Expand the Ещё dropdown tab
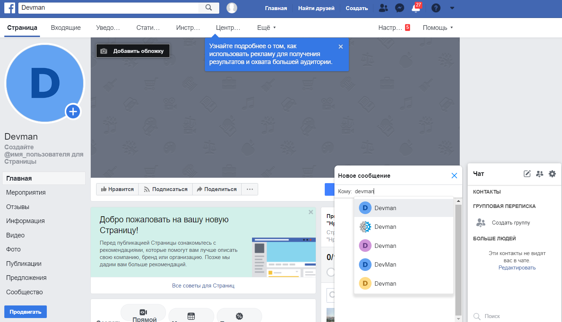Viewport: 562px width, 322px height. click(266, 28)
